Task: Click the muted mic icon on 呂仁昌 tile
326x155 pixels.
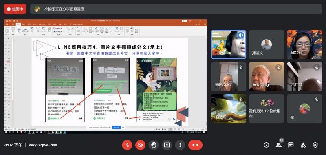Action: 317,67
